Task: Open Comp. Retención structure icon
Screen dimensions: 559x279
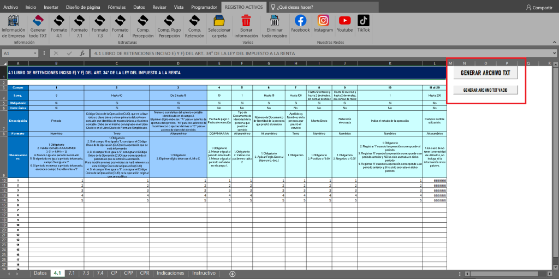Action: [194, 26]
